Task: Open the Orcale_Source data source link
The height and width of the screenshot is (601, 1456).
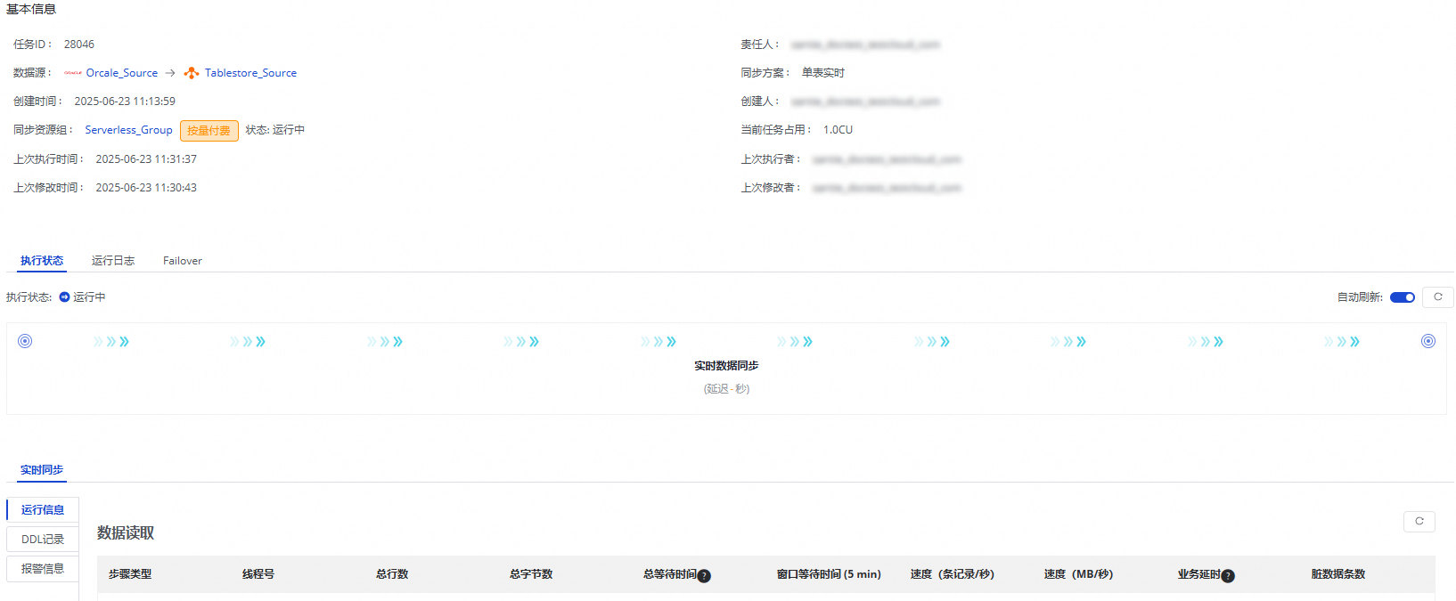Action: [x=122, y=73]
